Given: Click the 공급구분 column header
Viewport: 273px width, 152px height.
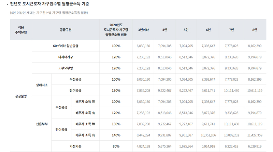Looking at the screenshot, I should click(66, 30).
